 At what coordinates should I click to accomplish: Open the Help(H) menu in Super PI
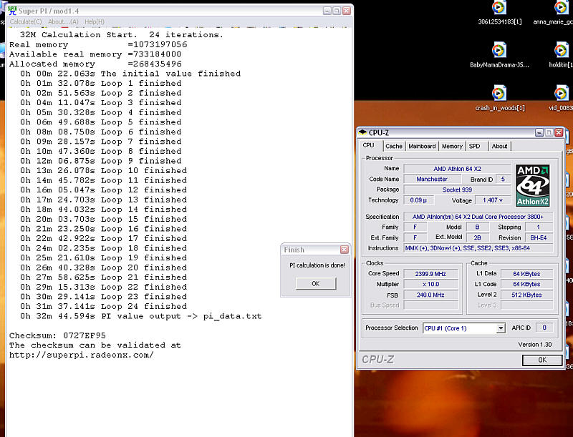[95, 22]
